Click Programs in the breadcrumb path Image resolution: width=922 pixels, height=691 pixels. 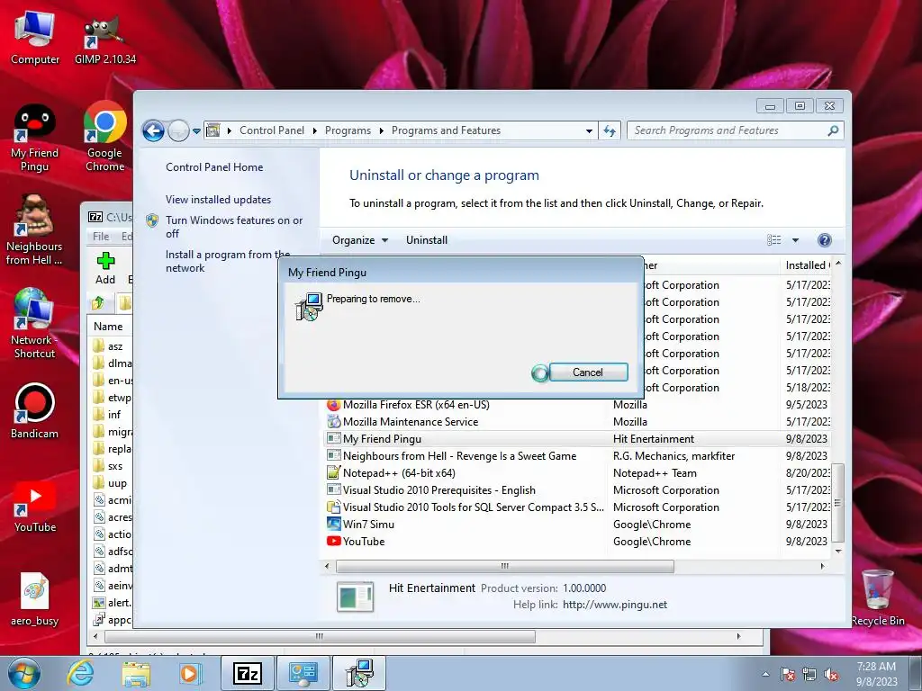tap(348, 130)
